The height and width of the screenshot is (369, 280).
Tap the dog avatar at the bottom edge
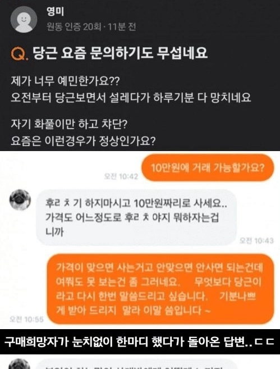(20, 364)
